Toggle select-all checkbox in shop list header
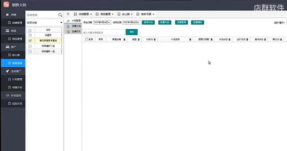The image size is (287, 151). point(30,31)
